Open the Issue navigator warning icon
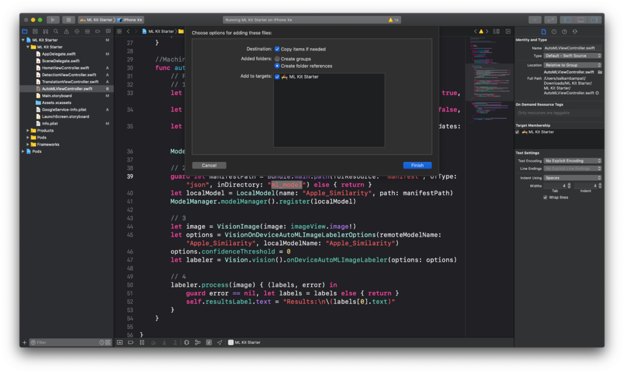 pyautogui.click(x=66, y=32)
